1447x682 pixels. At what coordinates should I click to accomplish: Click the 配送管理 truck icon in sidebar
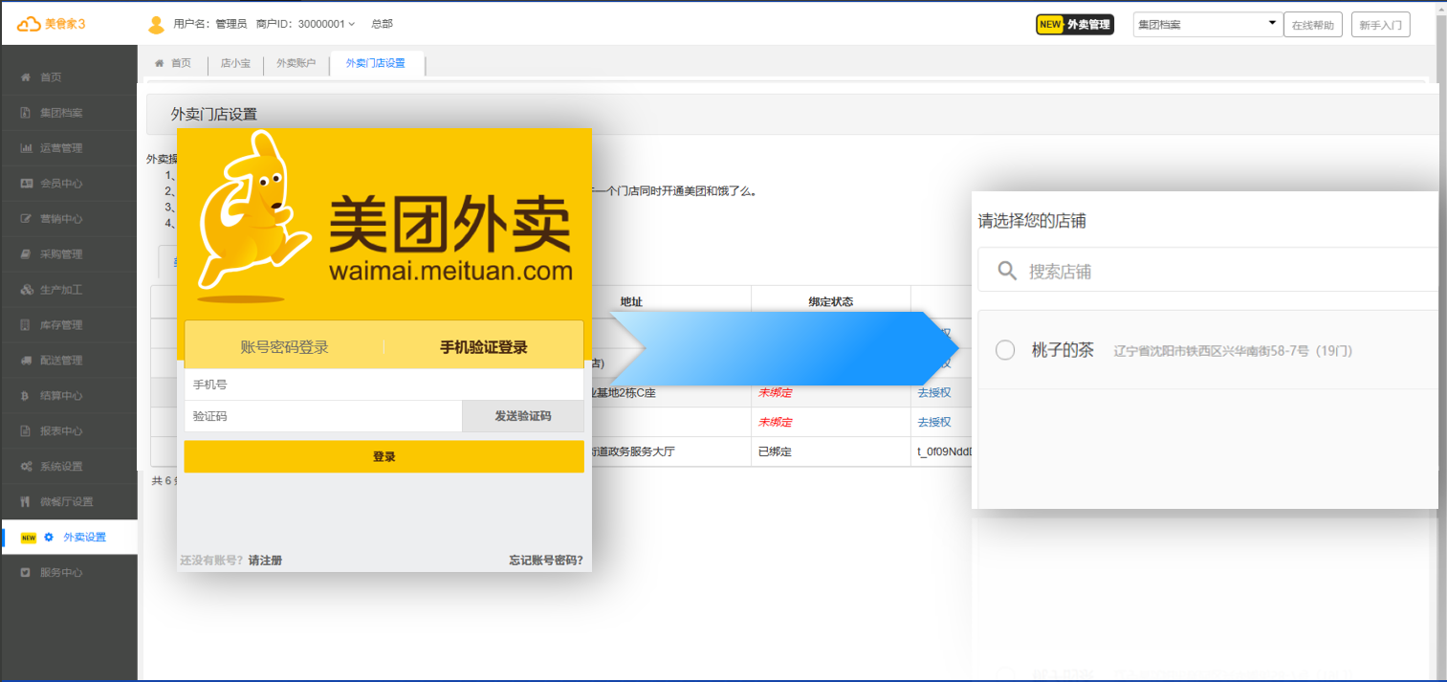point(26,361)
